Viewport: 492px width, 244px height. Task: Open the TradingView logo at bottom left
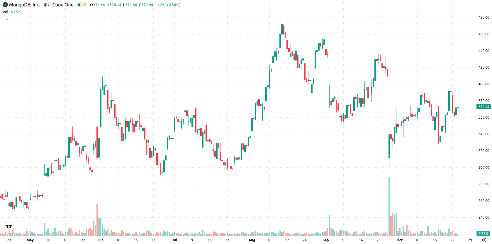tap(9, 226)
